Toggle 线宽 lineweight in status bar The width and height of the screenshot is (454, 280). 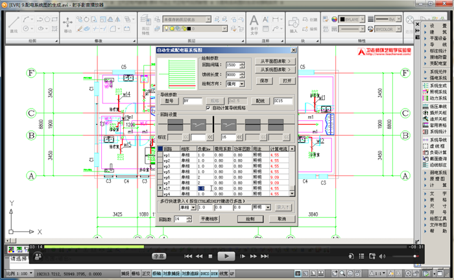coord(224,274)
